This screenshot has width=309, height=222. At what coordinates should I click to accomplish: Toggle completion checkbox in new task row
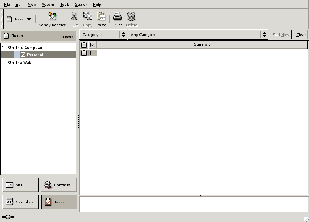(93, 53)
